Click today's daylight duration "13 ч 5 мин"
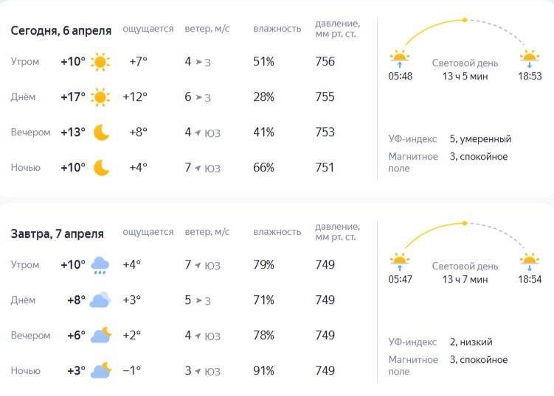Image resolution: width=554 pixels, height=396 pixels. click(465, 76)
